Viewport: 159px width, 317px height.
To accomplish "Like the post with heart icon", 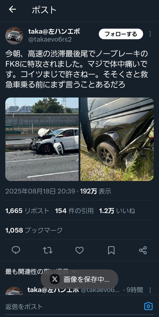I will click(x=79, y=250).
